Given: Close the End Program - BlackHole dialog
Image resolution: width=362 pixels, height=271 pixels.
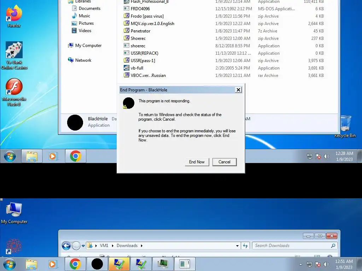Looking at the screenshot, I should [x=238, y=90].
